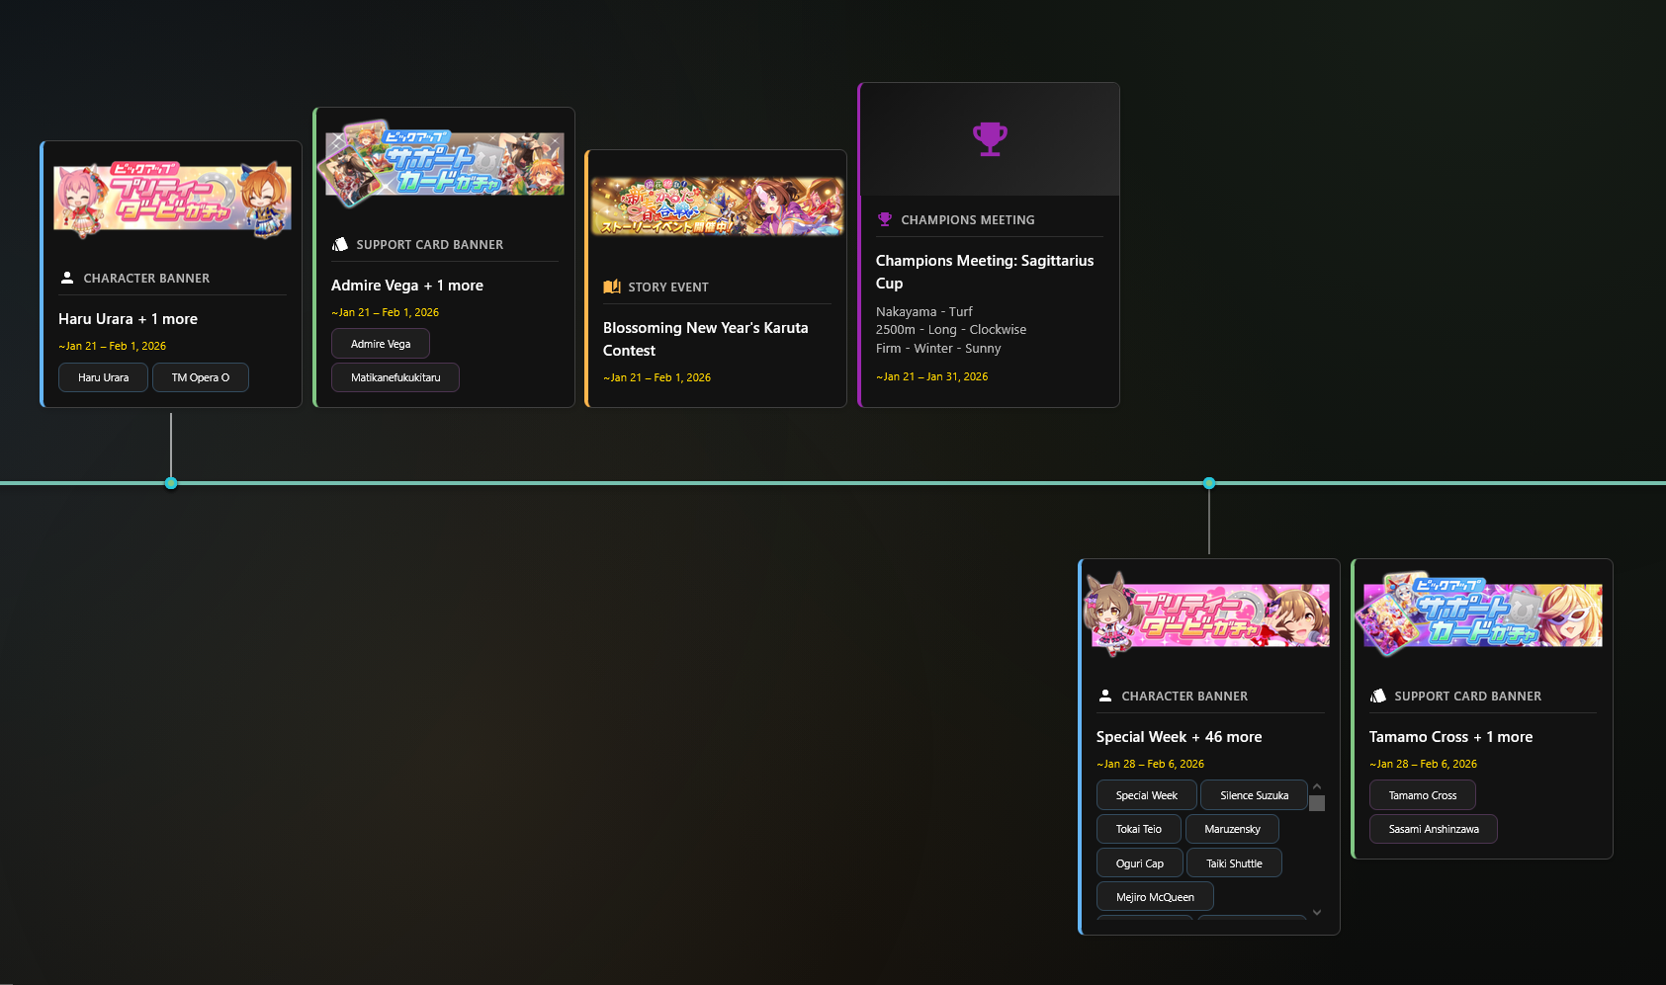Click the scroll-up arrow in Special Week character list
1666x985 pixels.
click(x=1317, y=786)
